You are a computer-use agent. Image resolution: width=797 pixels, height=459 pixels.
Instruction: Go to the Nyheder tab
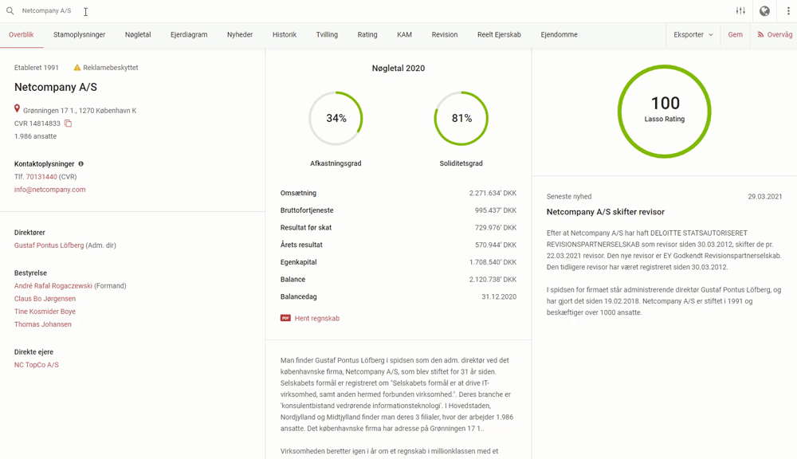pos(240,34)
